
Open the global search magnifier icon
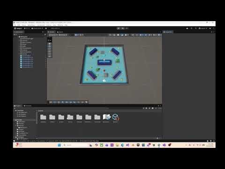tap(195, 28)
